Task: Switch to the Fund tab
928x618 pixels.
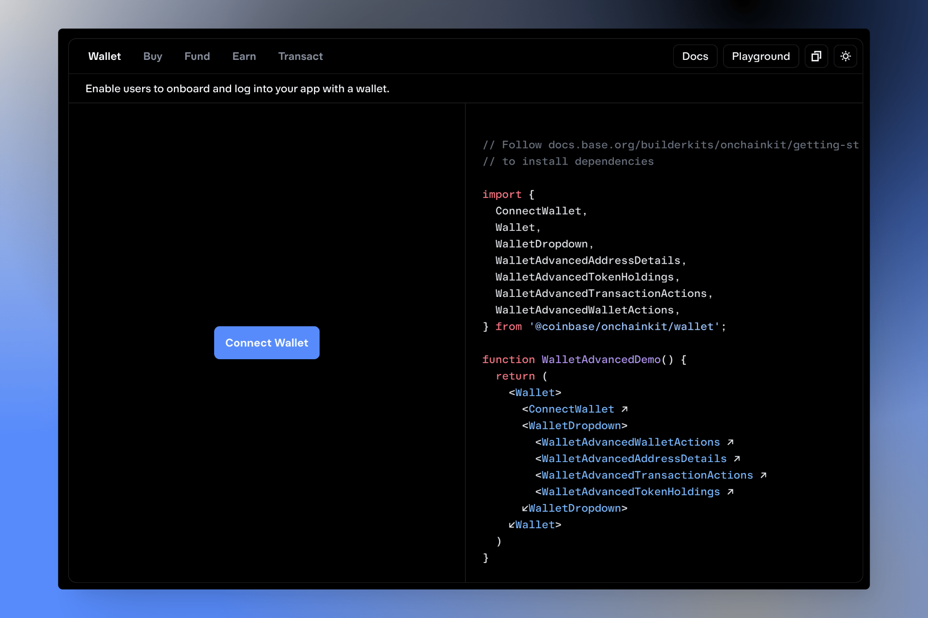Action: (197, 56)
